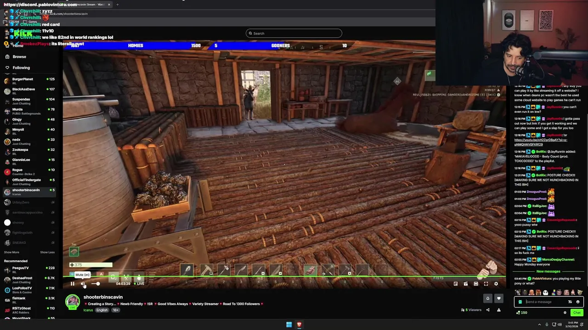Toggle theater mode

pyautogui.click(x=476, y=284)
